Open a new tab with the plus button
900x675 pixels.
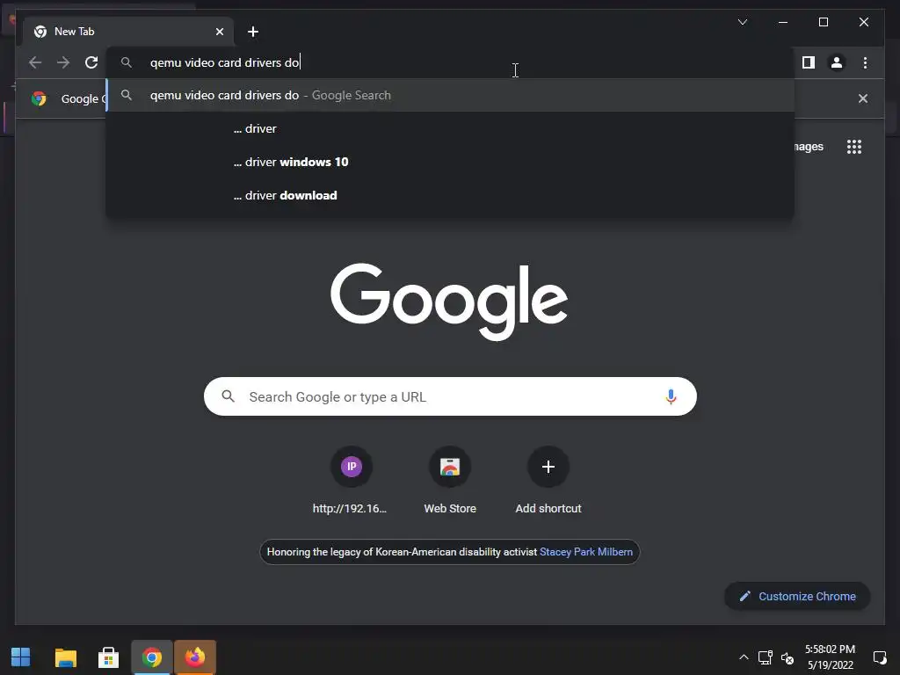[x=253, y=32]
